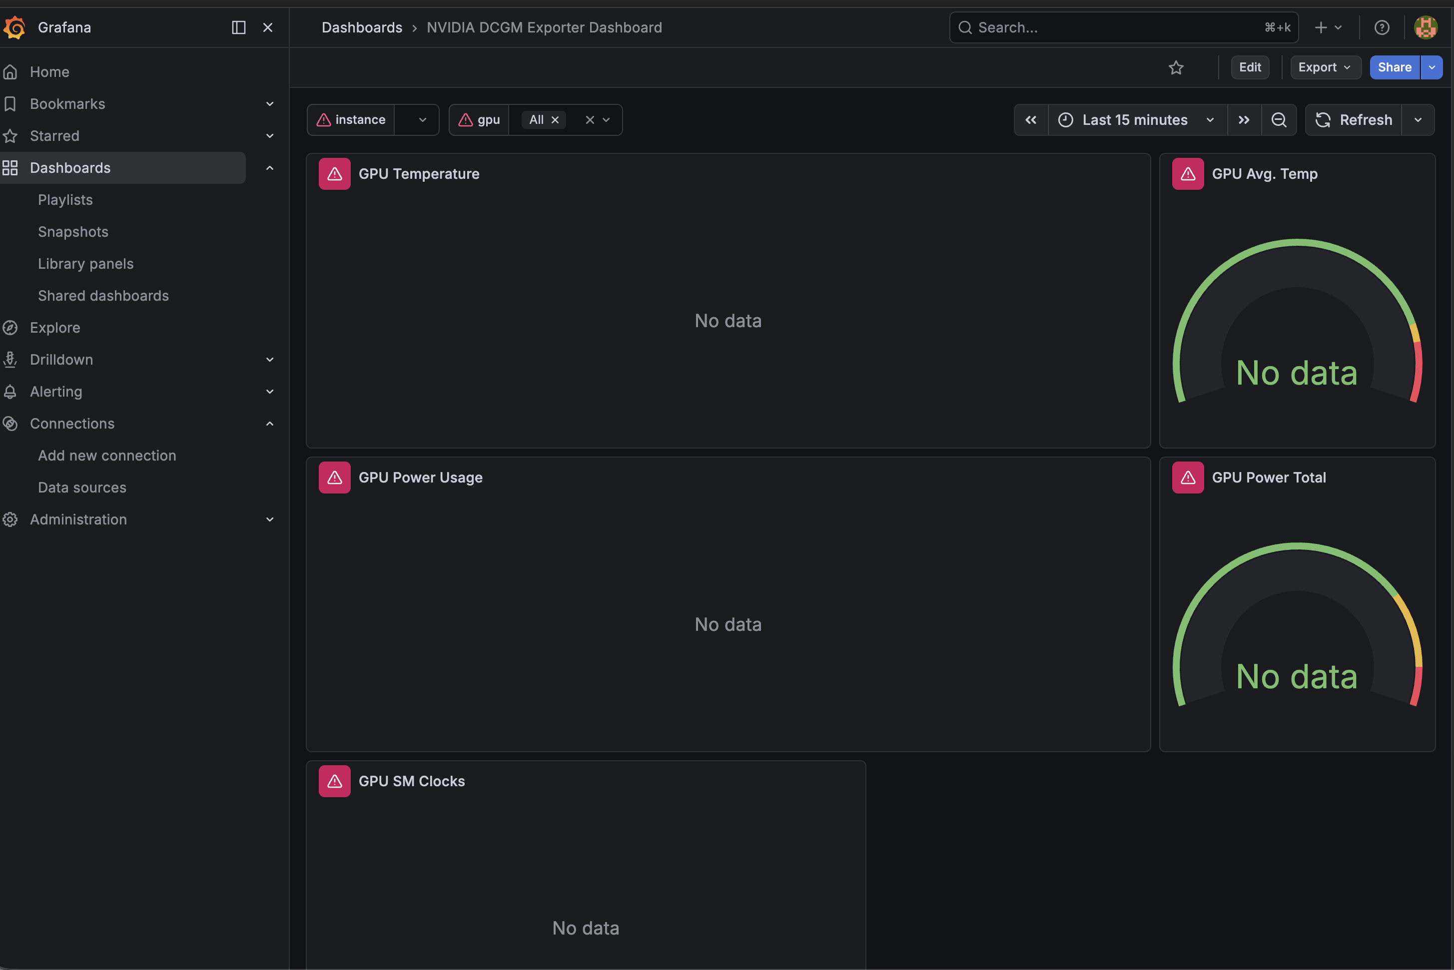Collapse the Dashboards section
Image resolution: width=1454 pixels, height=970 pixels.
click(x=270, y=168)
